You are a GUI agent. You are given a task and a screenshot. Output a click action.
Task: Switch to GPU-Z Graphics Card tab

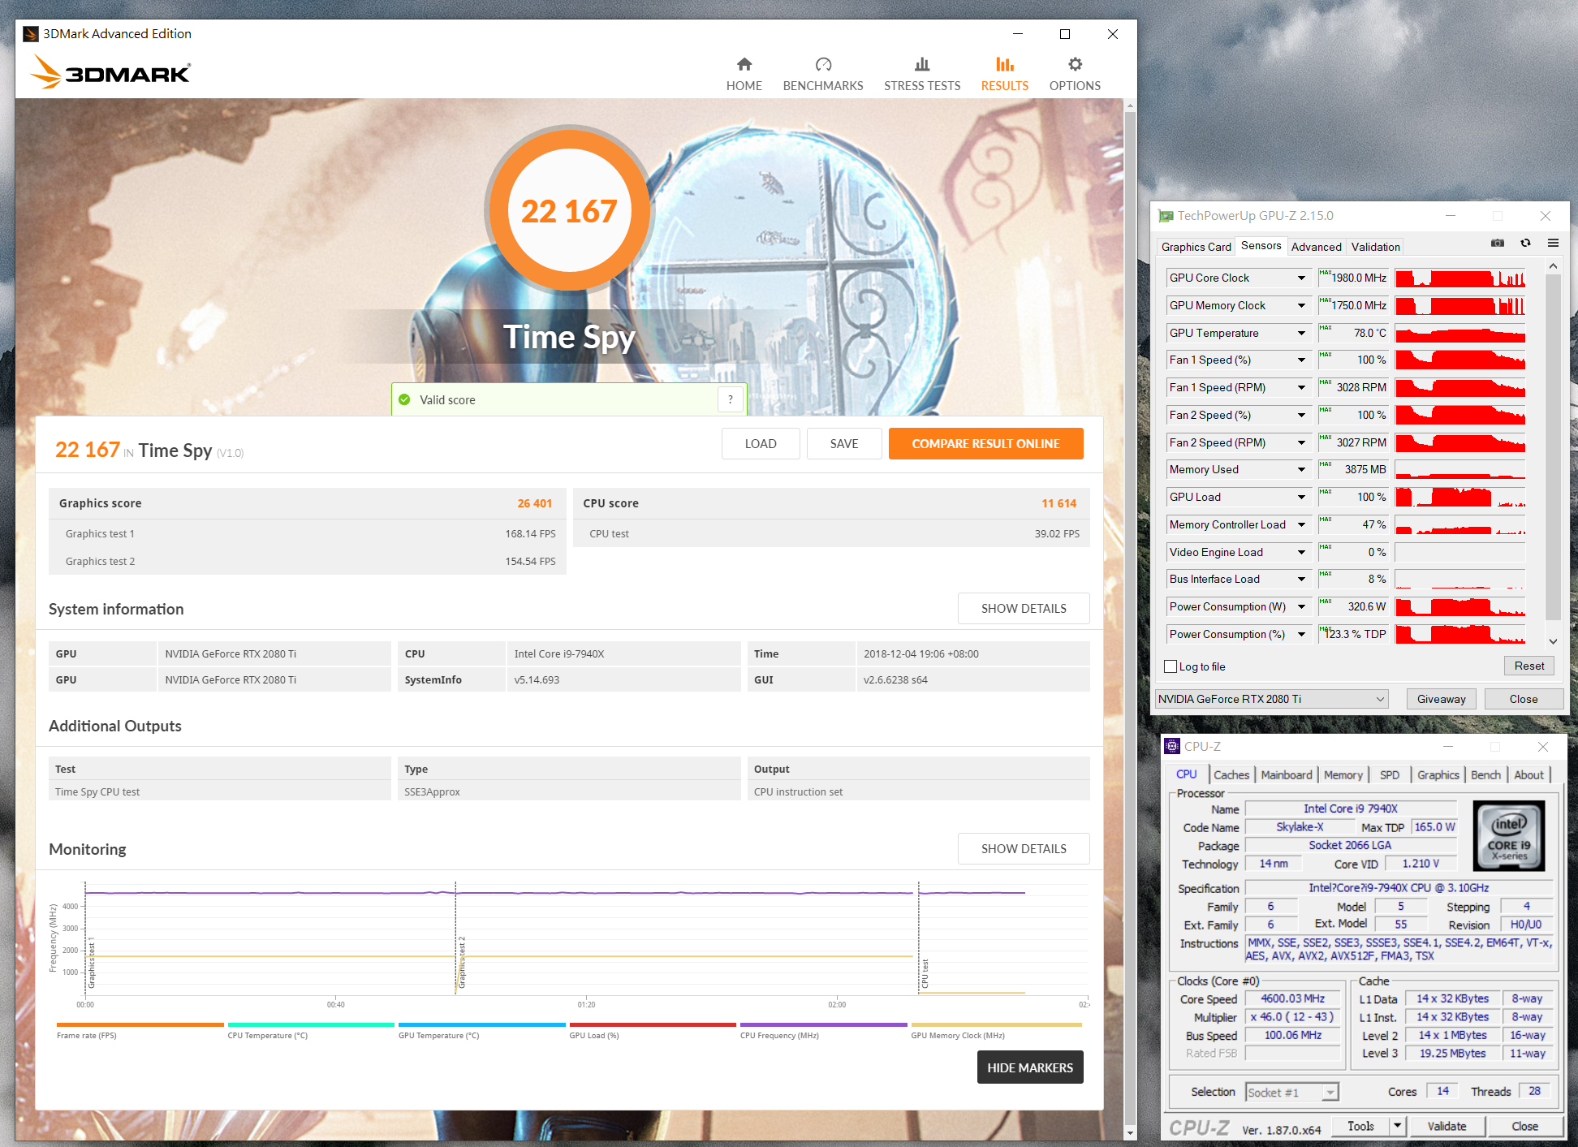click(1196, 247)
